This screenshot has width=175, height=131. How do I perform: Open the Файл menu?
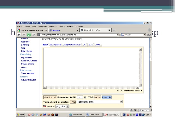pyautogui.click(x=19, y=26)
